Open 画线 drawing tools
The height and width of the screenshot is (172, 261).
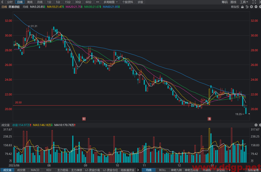click(233, 2)
